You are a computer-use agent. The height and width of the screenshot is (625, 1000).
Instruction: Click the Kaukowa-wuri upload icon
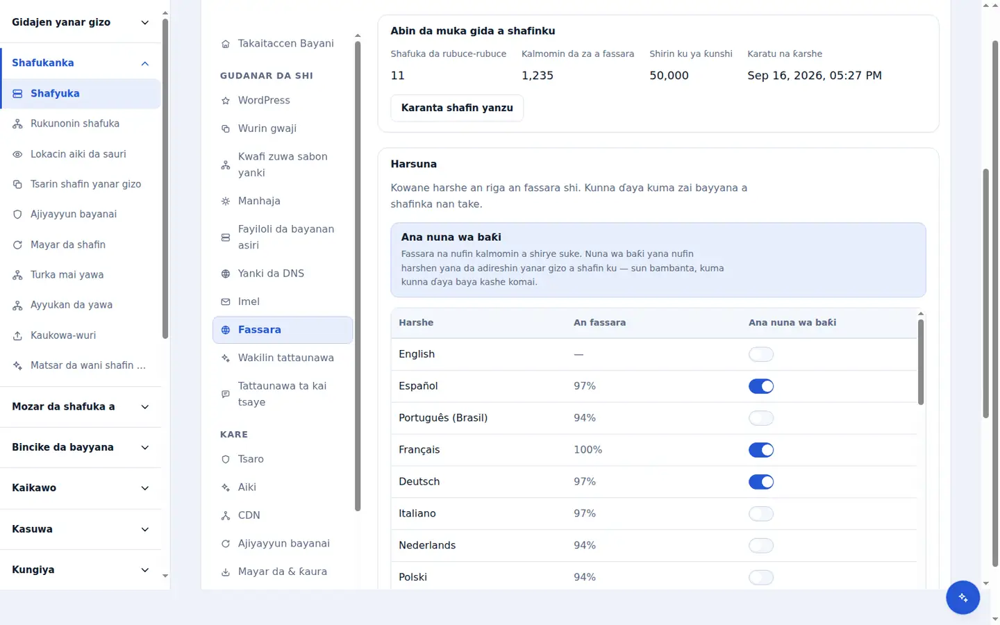pyautogui.click(x=17, y=335)
